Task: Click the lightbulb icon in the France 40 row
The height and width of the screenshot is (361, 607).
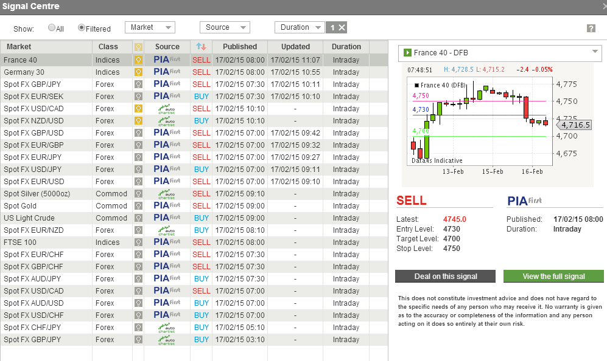Action: (138, 60)
